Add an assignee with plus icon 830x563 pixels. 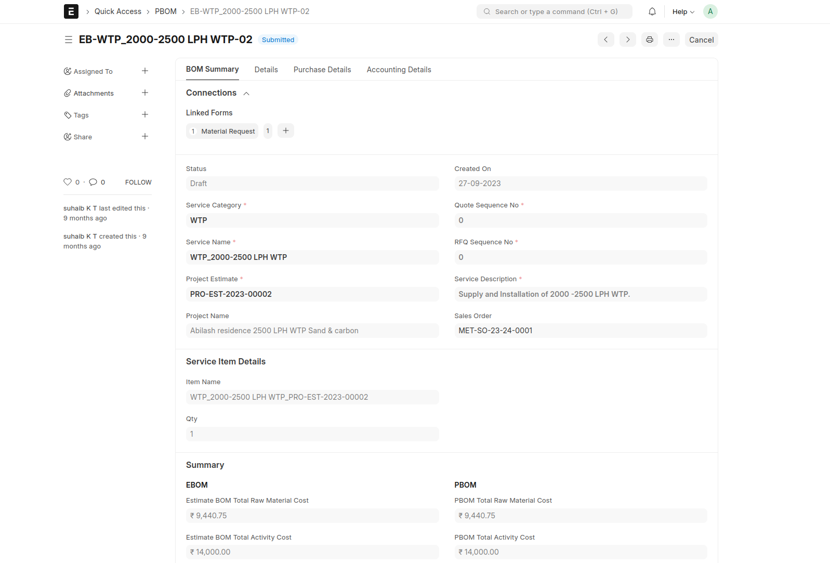pos(145,71)
